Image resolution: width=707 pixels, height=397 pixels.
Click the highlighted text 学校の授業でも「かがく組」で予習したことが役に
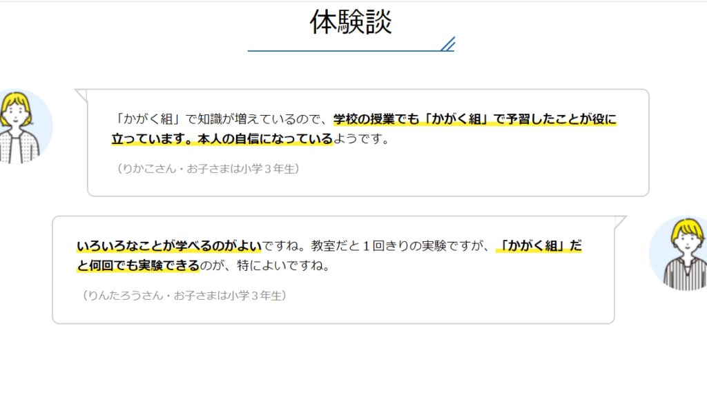[x=475, y=119]
